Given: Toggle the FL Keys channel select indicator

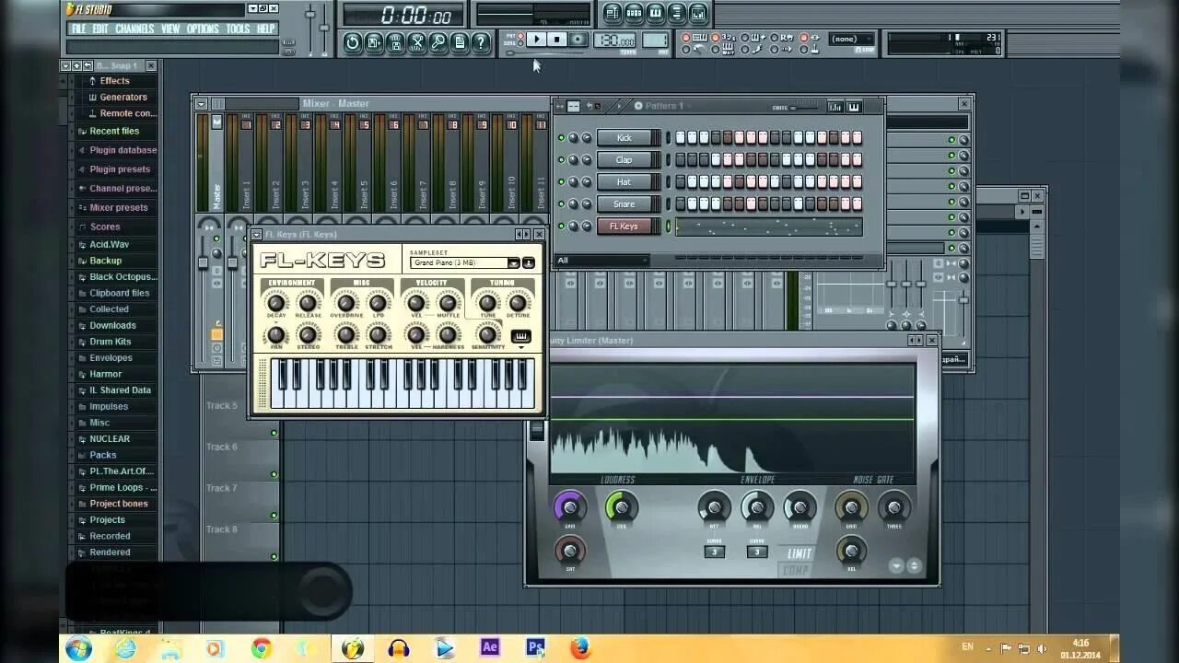Looking at the screenshot, I should [669, 227].
